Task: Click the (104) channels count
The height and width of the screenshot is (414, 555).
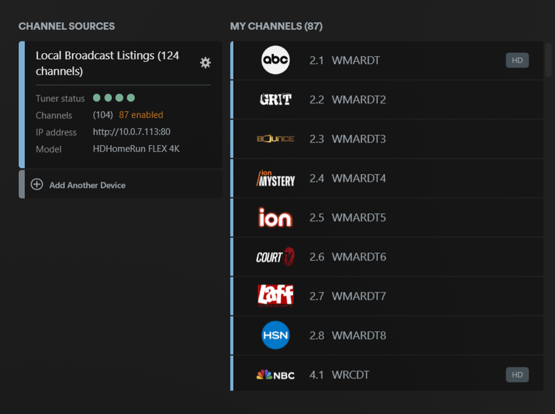Action: 102,115
